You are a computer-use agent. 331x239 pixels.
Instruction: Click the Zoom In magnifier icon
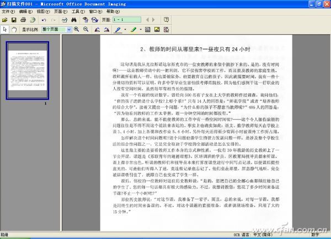click(77, 30)
